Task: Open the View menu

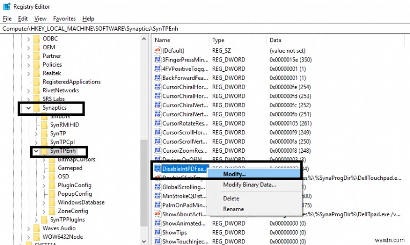Action: coord(40,18)
